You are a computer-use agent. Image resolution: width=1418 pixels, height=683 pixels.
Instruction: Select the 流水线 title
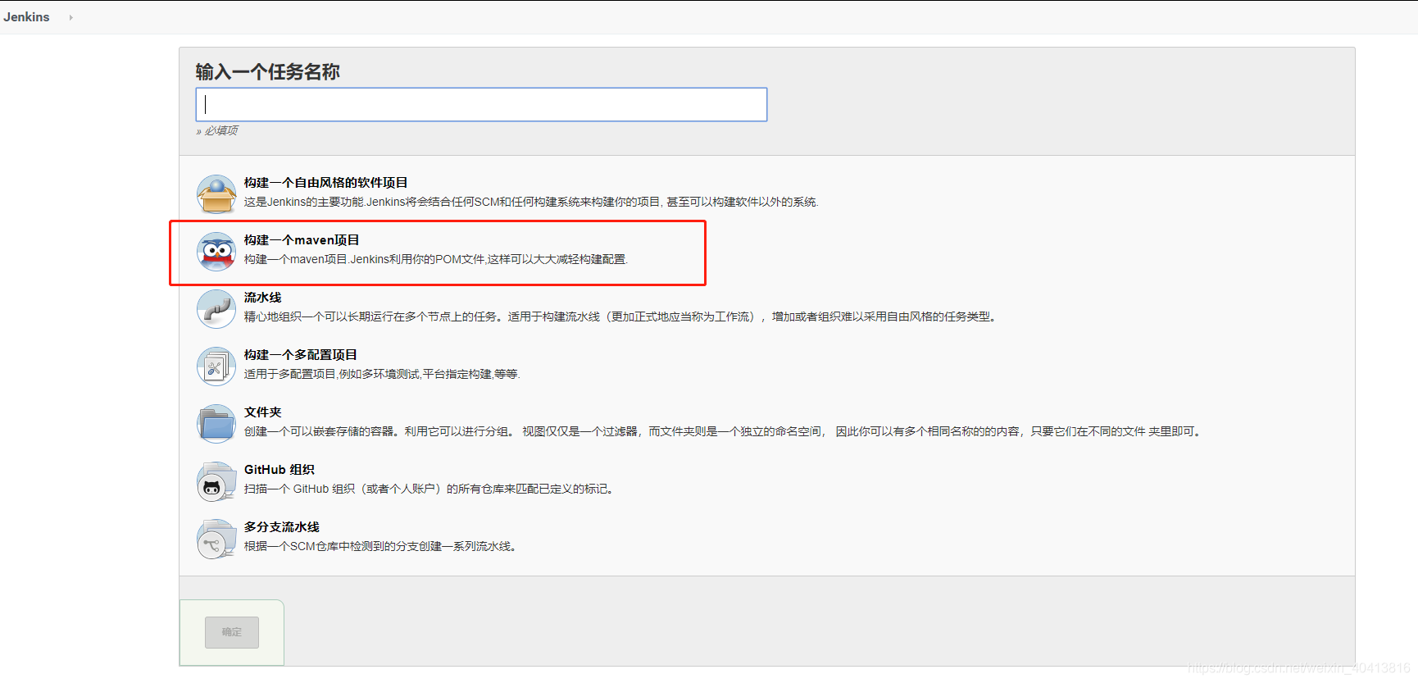[x=262, y=297]
